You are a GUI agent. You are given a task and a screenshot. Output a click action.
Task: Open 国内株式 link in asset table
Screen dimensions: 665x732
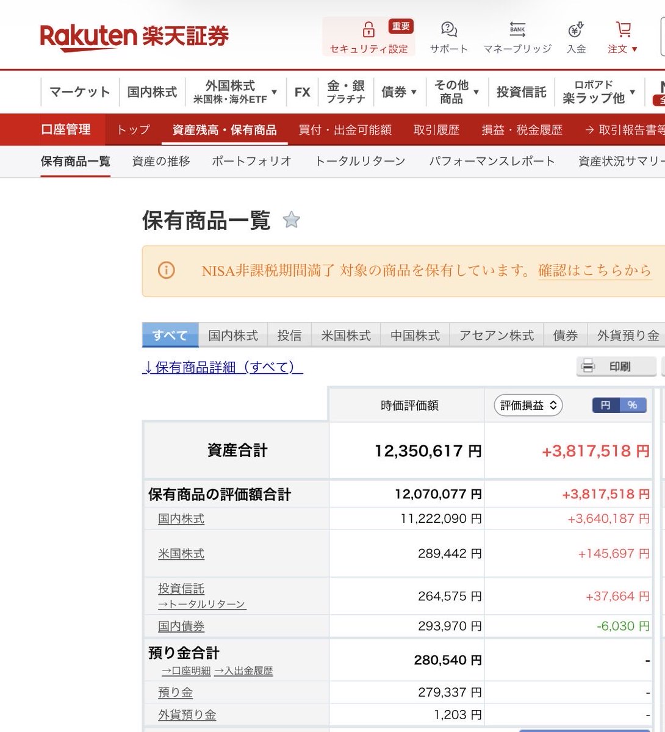click(181, 519)
